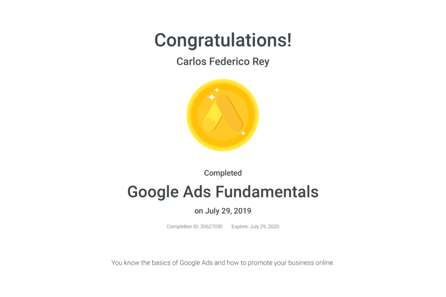Click the Google Ads logo in the badge
The width and height of the screenshot is (446, 297).
(x=223, y=114)
